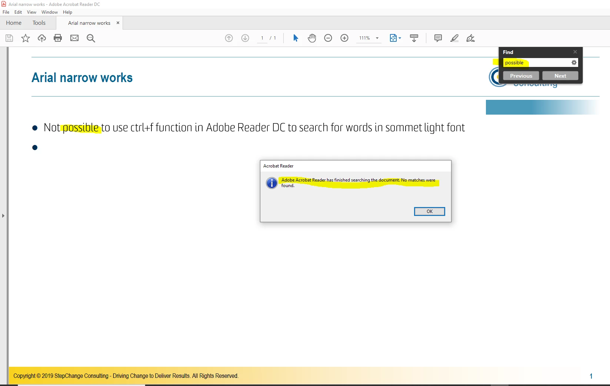Image resolution: width=610 pixels, height=386 pixels.
Task: Click the Previous button in the Find panel
Action: [x=521, y=76]
